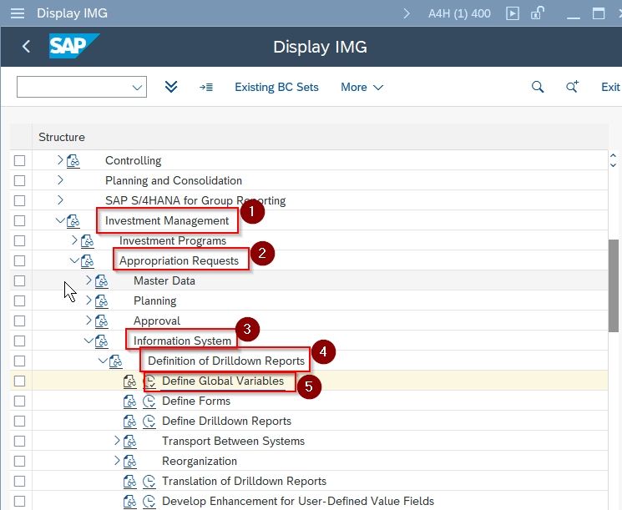Collapse the Investment Management node
Image resolution: width=622 pixels, height=510 pixels.
pos(60,220)
